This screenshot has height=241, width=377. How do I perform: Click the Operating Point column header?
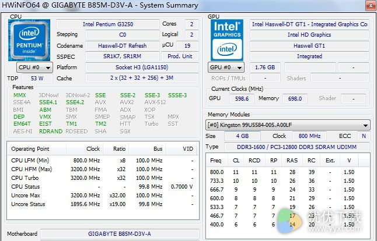coord(36,149)
